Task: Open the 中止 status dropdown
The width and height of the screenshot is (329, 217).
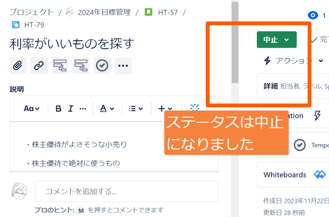Action: pos(276,40)
